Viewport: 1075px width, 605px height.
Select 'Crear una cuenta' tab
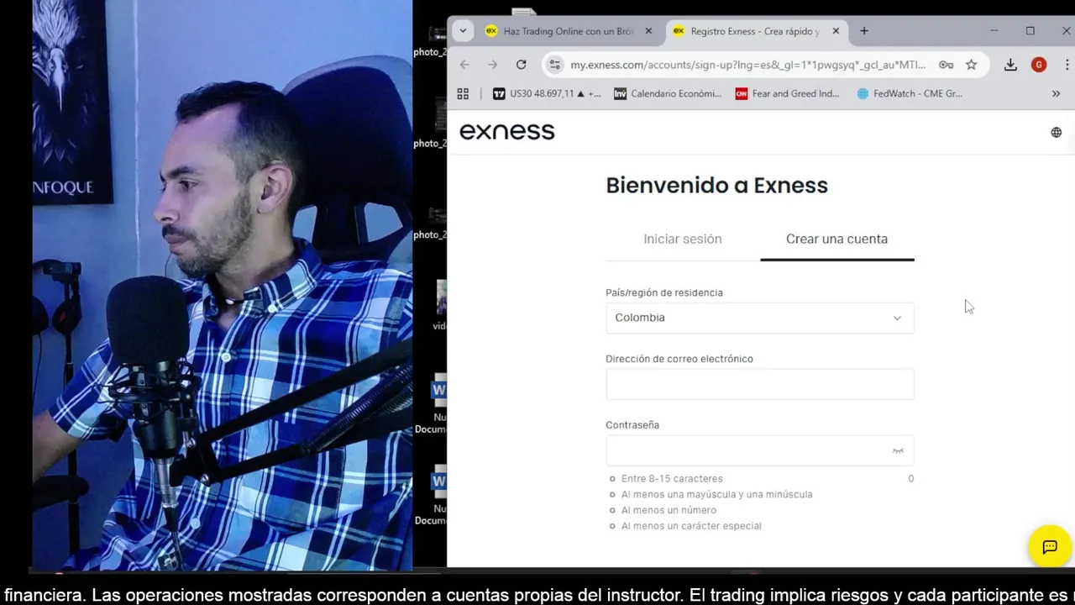(837, 239)
